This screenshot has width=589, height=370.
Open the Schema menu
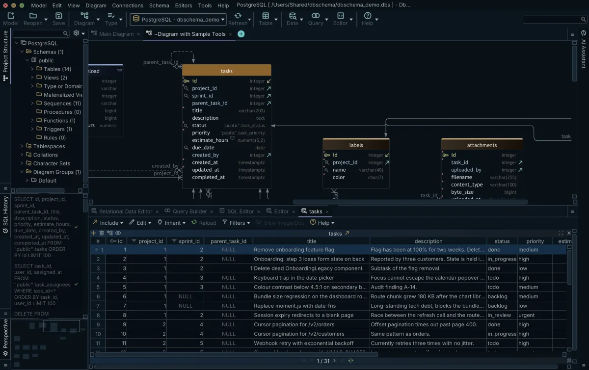coord(159,5)
